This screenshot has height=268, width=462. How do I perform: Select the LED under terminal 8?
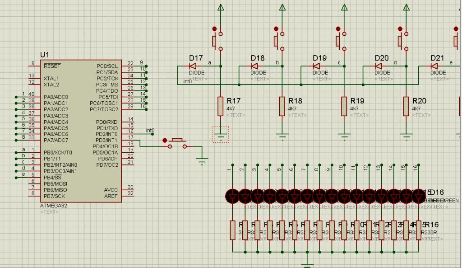[319, 196]
